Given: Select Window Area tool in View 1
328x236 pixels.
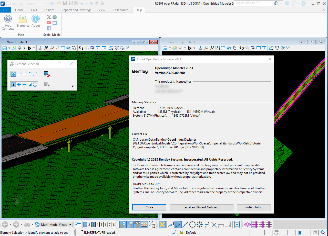Looking at the screenshot, I should click(x=57, y=48).
